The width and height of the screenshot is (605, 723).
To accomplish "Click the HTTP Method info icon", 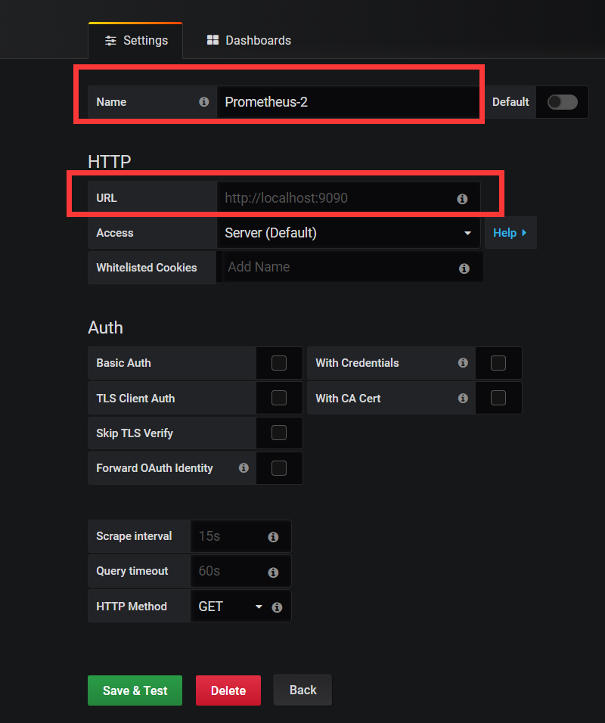I will point(277,607).
